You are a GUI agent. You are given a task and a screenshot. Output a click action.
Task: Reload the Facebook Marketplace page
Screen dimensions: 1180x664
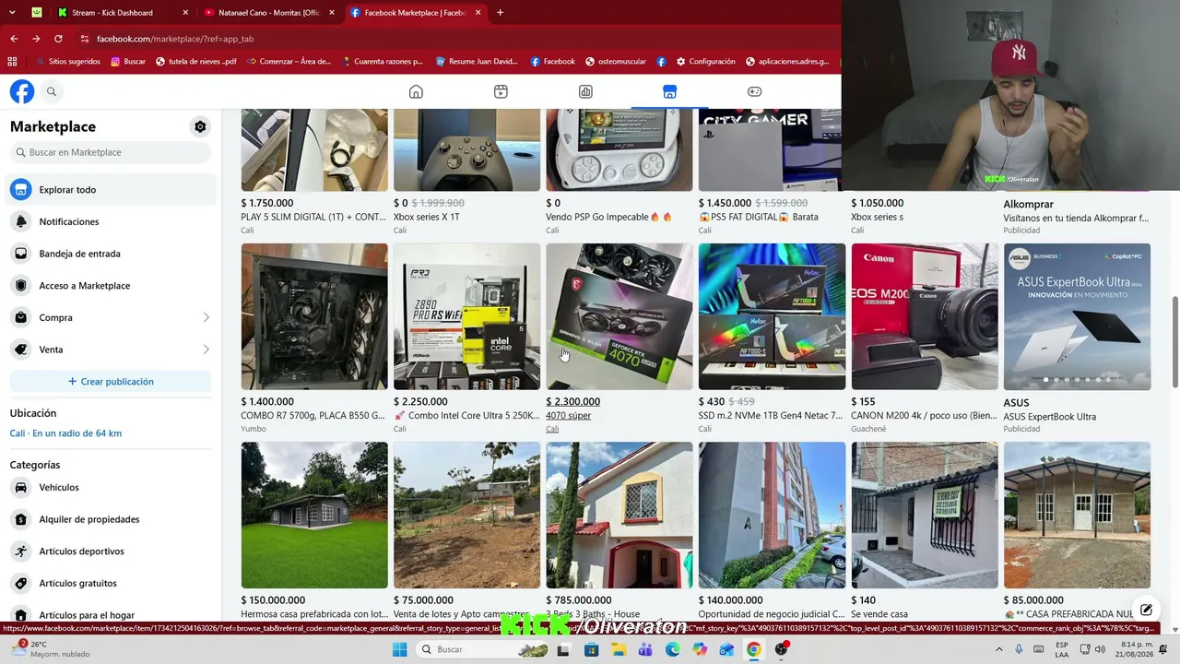pos(58,39)
